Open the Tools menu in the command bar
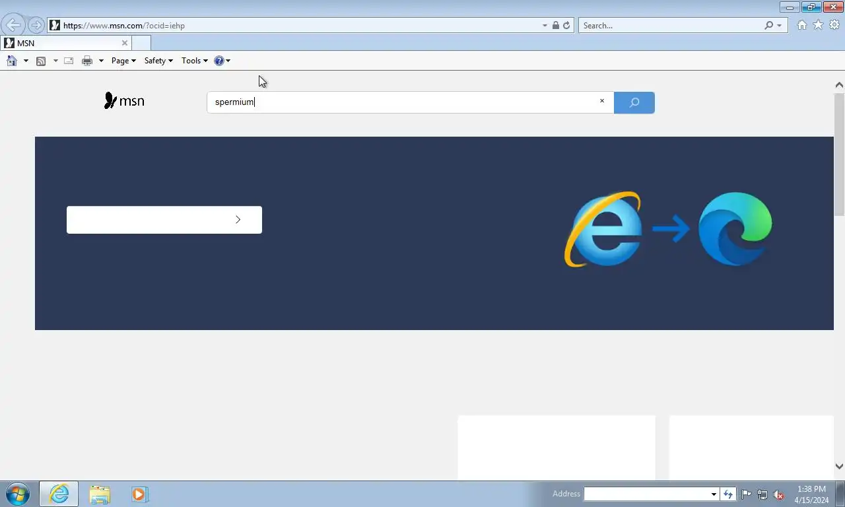The height and width of the screenshot is (507, 845). 194,61
